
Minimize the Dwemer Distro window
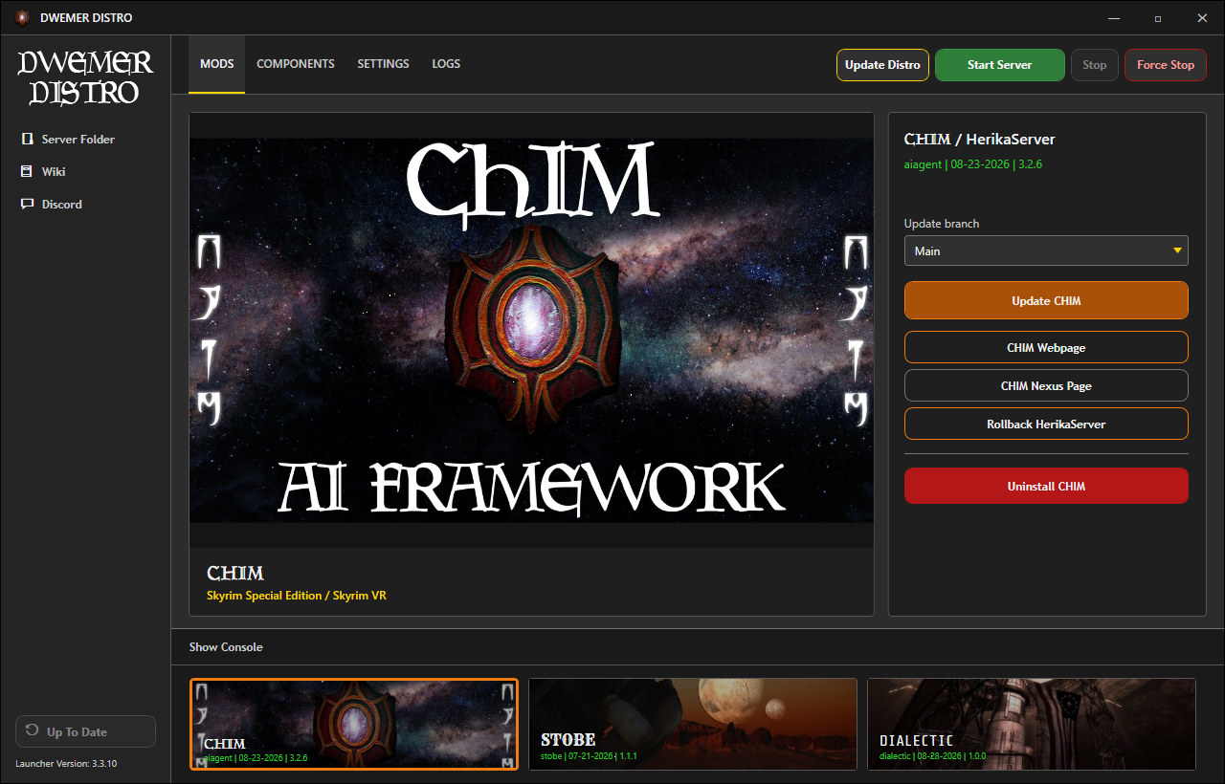click(x=1113, y=17)
